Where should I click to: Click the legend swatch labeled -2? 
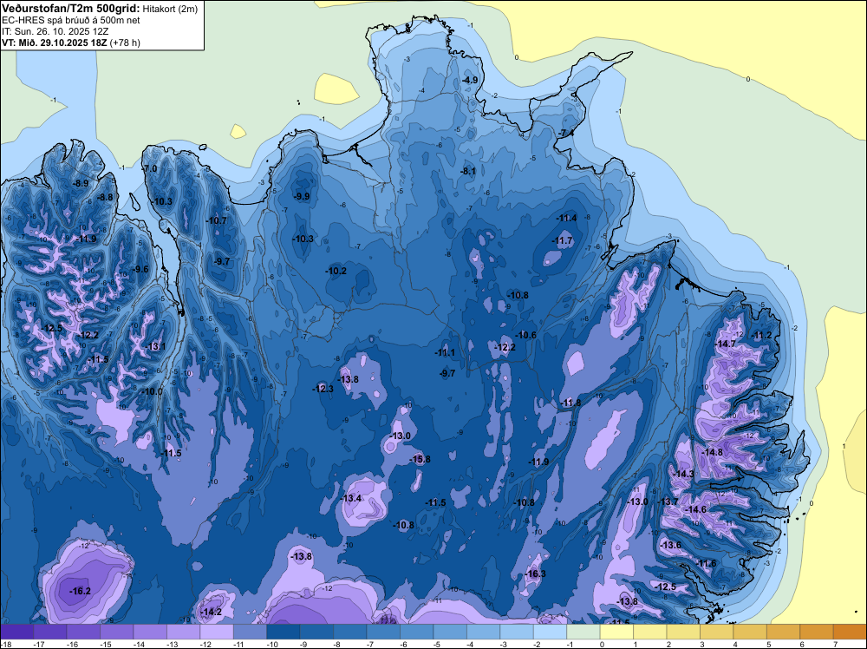551,632
